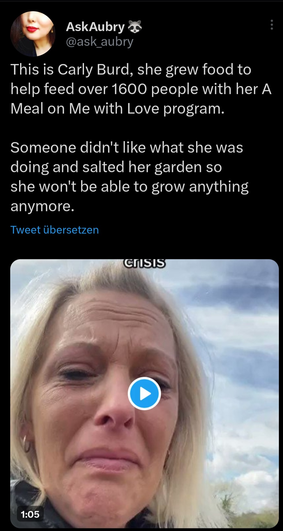
Task: Tap the number "1600" in the tweet
Action: click(x=129, y=89)
